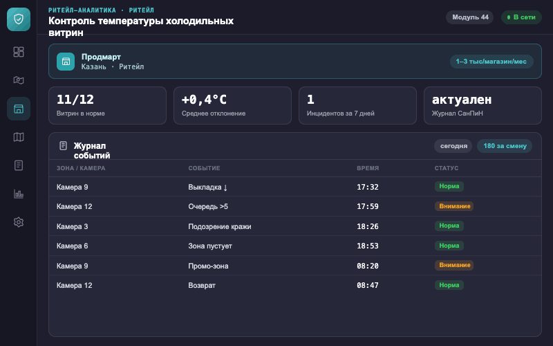Screen dimensions: 553x346
Task: Click the Норма status at 17:32
Action: pos(449,186)
